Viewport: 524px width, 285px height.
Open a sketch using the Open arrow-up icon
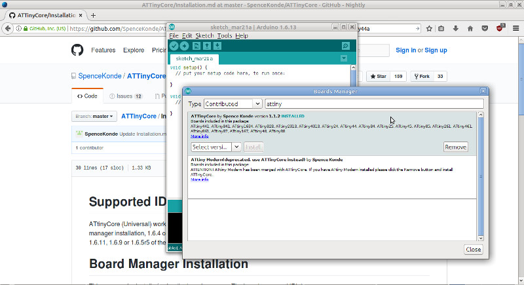point(207,46)
